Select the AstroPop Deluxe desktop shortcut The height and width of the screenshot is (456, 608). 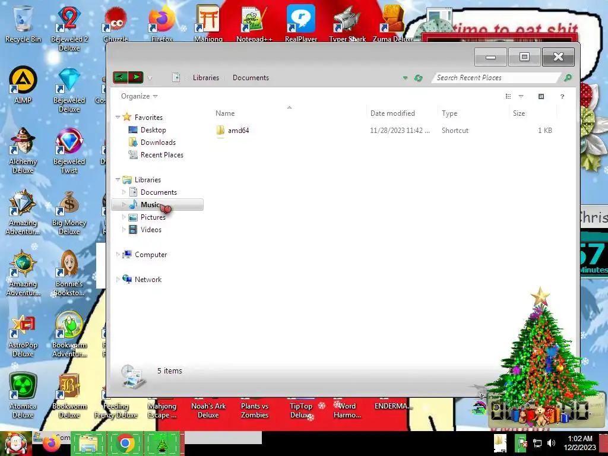(x=23, y=335)
